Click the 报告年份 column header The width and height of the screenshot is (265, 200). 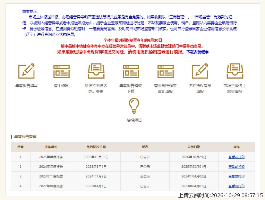51,147
